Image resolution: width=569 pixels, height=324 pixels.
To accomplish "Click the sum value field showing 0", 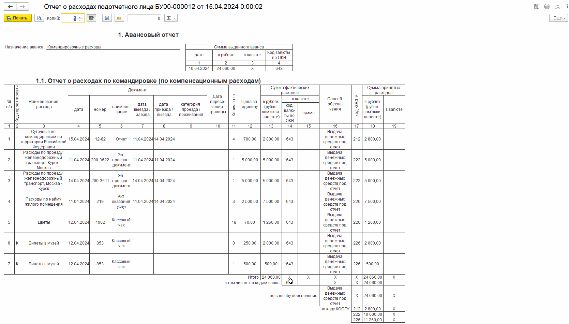I will (x=144, y=18).
